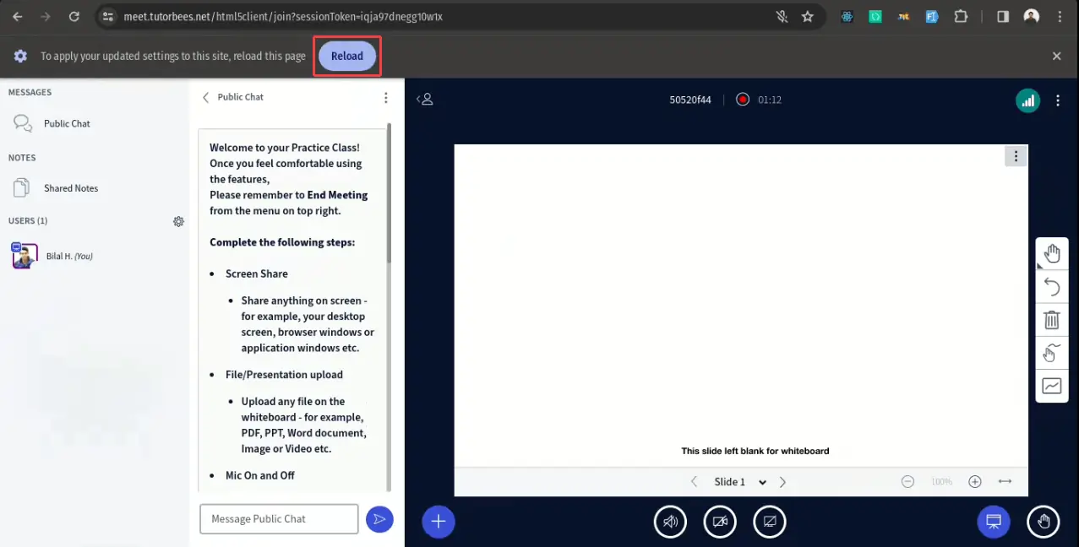This screenshot has width=1079, height=547.
Task: Open Public Chat options three-dot menu
Action: (386, 98)
